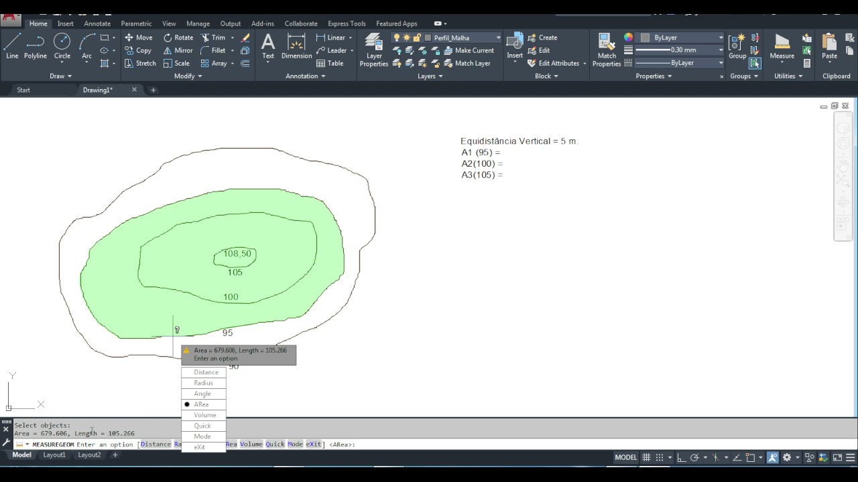Select the ARea radio option
Viewport: 858px width, 482px height.
pyautogui.click(x=203, y=404)
